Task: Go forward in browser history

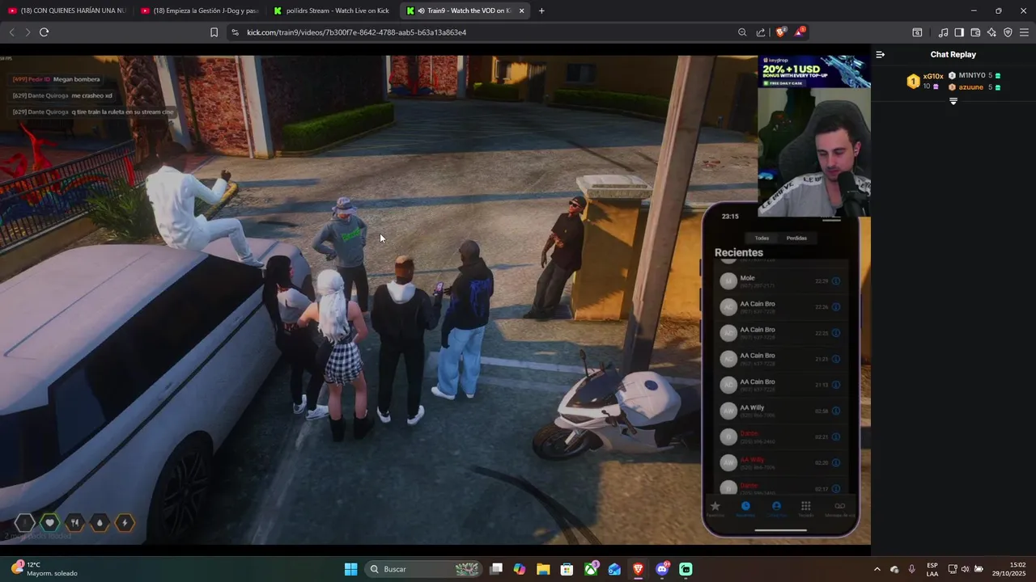Action: point(28,32)
